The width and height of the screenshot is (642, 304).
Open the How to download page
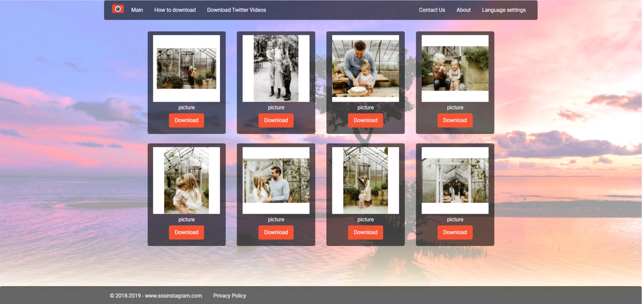click(175, 9)
